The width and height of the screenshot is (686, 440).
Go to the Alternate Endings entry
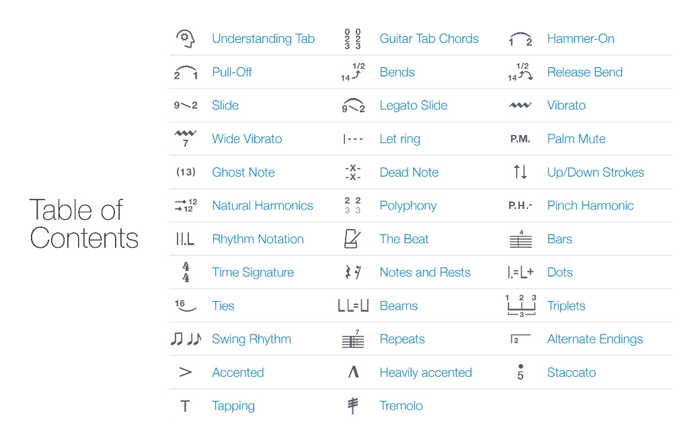[595, 339]
